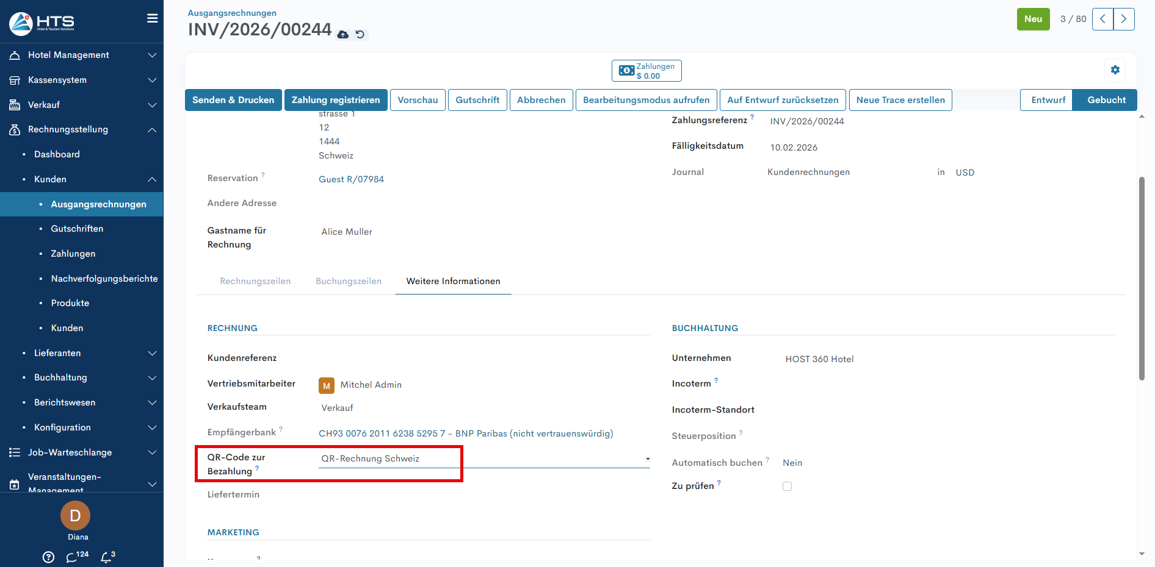
Task: Click the hamburger menu icon in sidebar header
Action: [x=153, y=18]
